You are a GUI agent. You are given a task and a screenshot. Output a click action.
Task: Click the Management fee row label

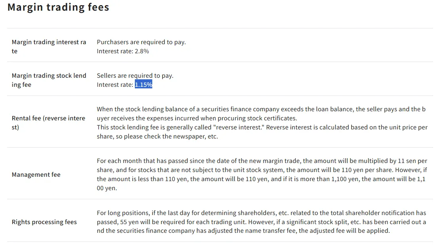[36, 175]
